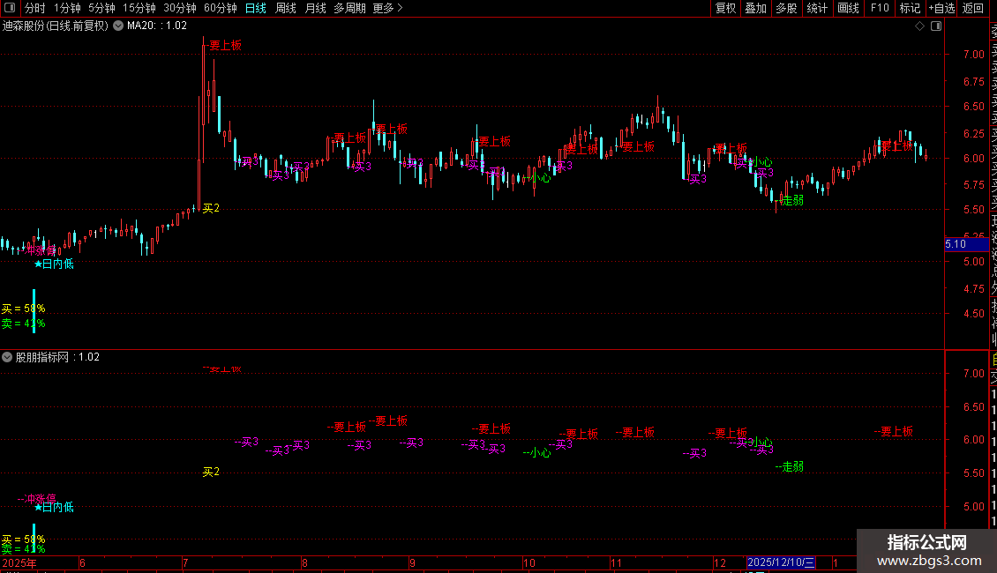
Task: Open the dropdown circle beside 股朋指标网
Action: pyautogui.click(x=7, y=357)
